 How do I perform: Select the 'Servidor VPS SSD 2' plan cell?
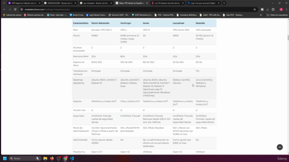(101, 30)
